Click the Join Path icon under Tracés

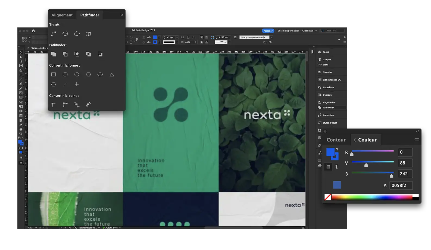click(x=54, y=34)
